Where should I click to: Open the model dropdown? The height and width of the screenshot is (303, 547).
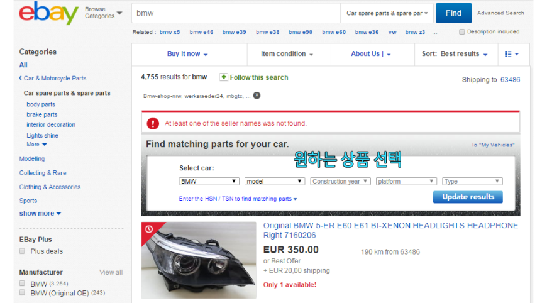tap(275, 181)
